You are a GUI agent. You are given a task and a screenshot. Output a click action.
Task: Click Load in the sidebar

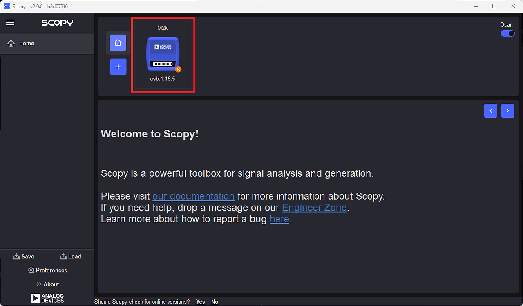(x=70, y=257)
